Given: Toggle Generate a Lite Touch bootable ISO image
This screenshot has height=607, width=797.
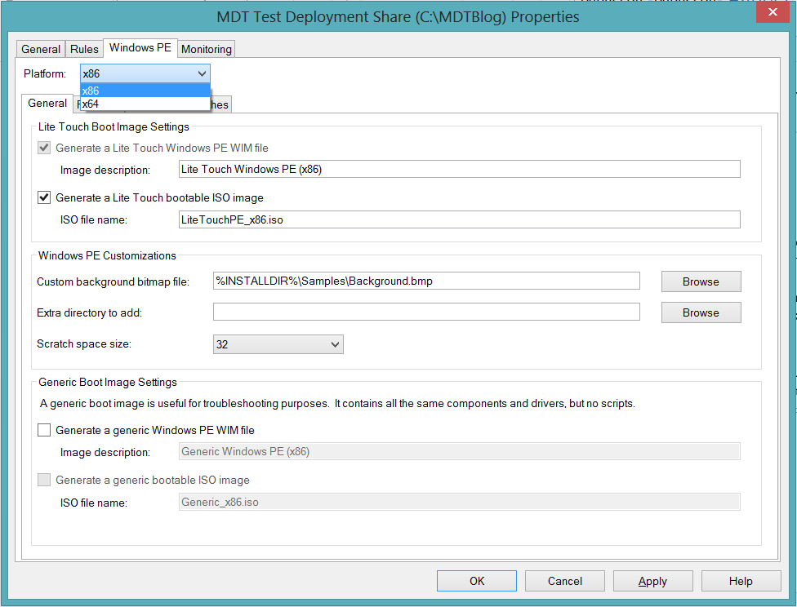Looking at the screenshot, I should [x=44, y=197].
